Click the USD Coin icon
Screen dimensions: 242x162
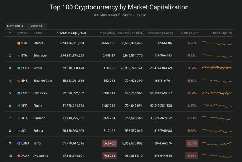pyautogui.click(x=19, y=93)
